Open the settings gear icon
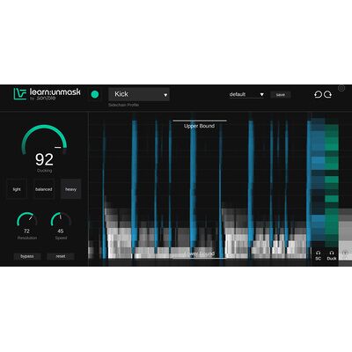This screenshot has height=352, width=352. [341, 88]
